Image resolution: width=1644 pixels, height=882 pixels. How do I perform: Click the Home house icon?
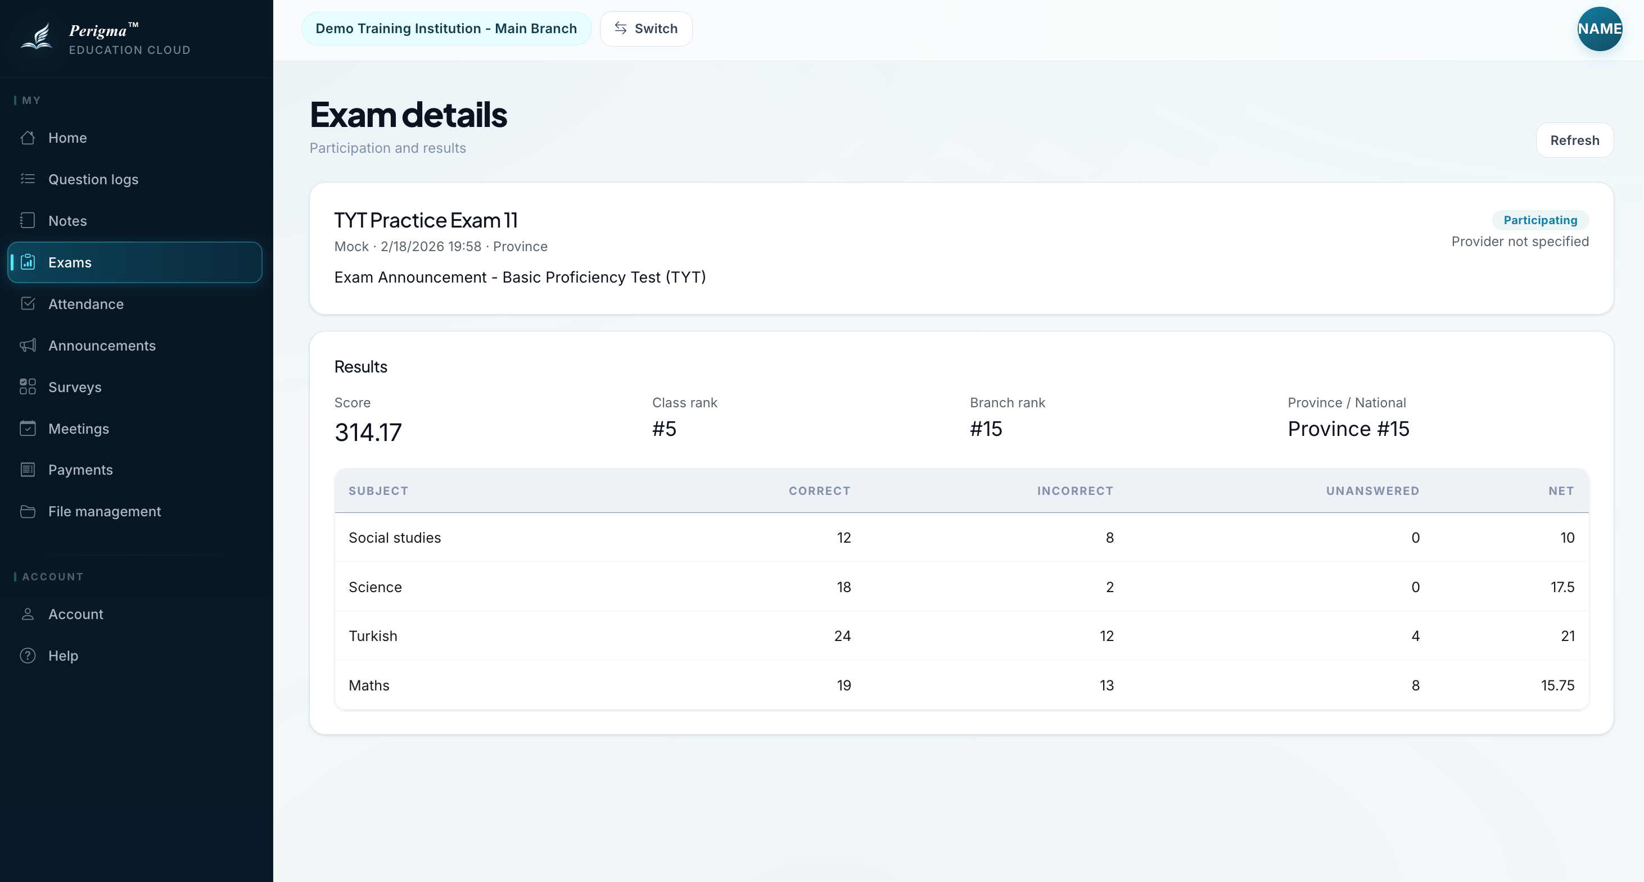(28, 138)
